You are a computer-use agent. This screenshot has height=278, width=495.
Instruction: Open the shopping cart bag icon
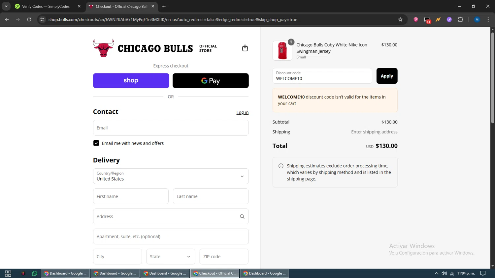point(245,48)
